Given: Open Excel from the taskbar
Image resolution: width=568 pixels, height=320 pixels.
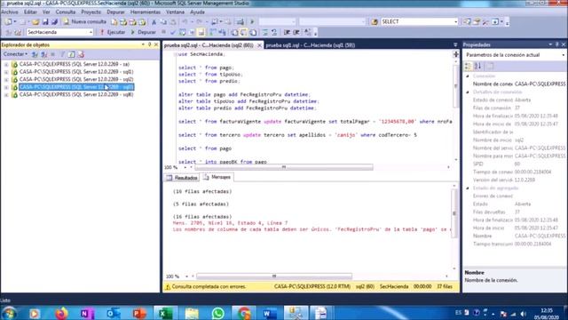Looking at the screenshot, I should [x=165, y=313].
